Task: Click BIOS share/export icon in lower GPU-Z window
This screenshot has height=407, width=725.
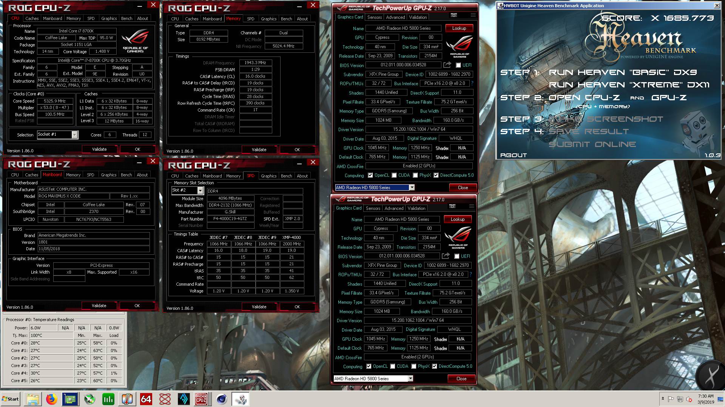Action: [446, 256]
